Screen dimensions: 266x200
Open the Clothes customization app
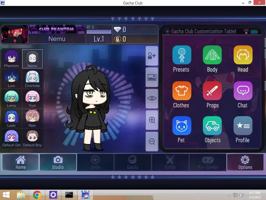click(182, 91)
